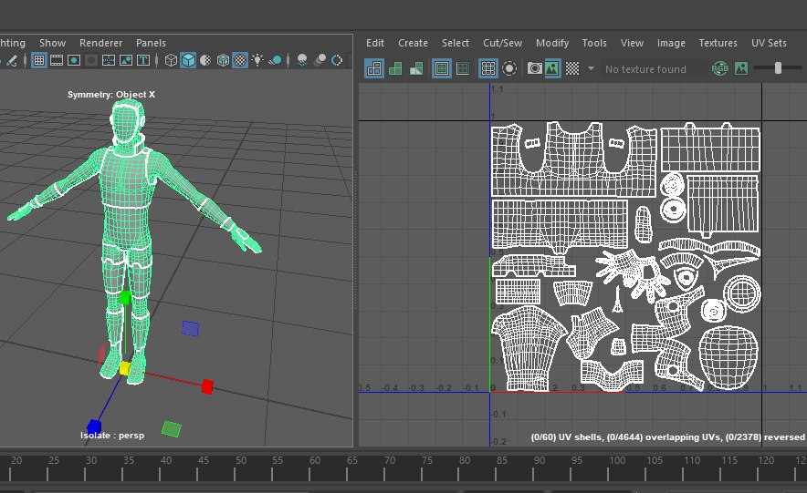Click the blue Z-axis manipulator handle

click(x=94, y=426)
